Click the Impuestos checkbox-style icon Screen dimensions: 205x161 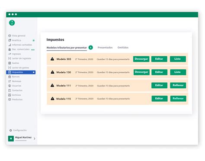click(x=10, y=72)
